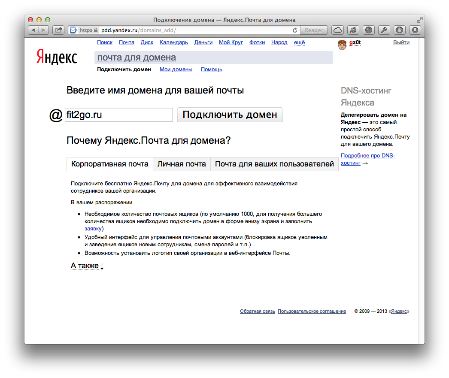Click the Internet Explorer-style extension icon
The width and height of the screenshot is (449, 378).
point(353,30)
